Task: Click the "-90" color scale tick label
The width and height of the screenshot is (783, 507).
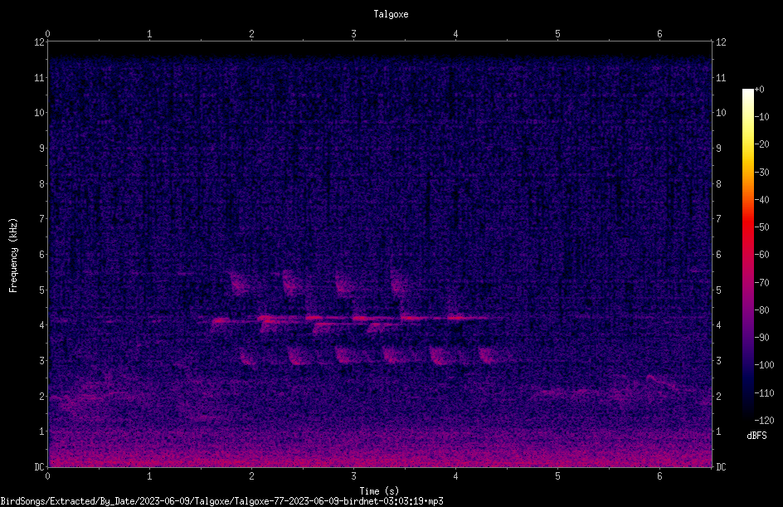Action: pos(762,338)
